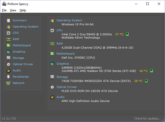Click the RAM module icon in sidebar
This screenshot has height=122, width=165.
point(8,39)
